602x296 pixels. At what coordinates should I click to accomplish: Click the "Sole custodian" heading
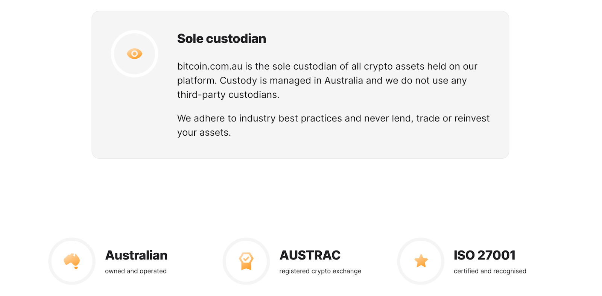pyautogui.click(x=221, y=39)
